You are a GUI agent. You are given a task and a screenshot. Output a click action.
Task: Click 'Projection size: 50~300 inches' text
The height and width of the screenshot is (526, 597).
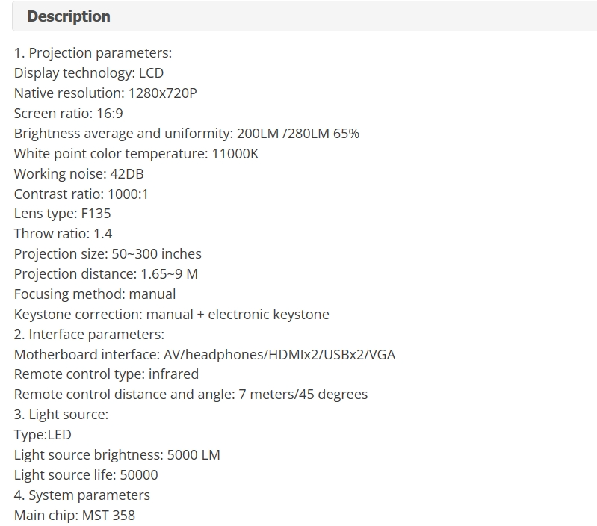tap(108, 254)
